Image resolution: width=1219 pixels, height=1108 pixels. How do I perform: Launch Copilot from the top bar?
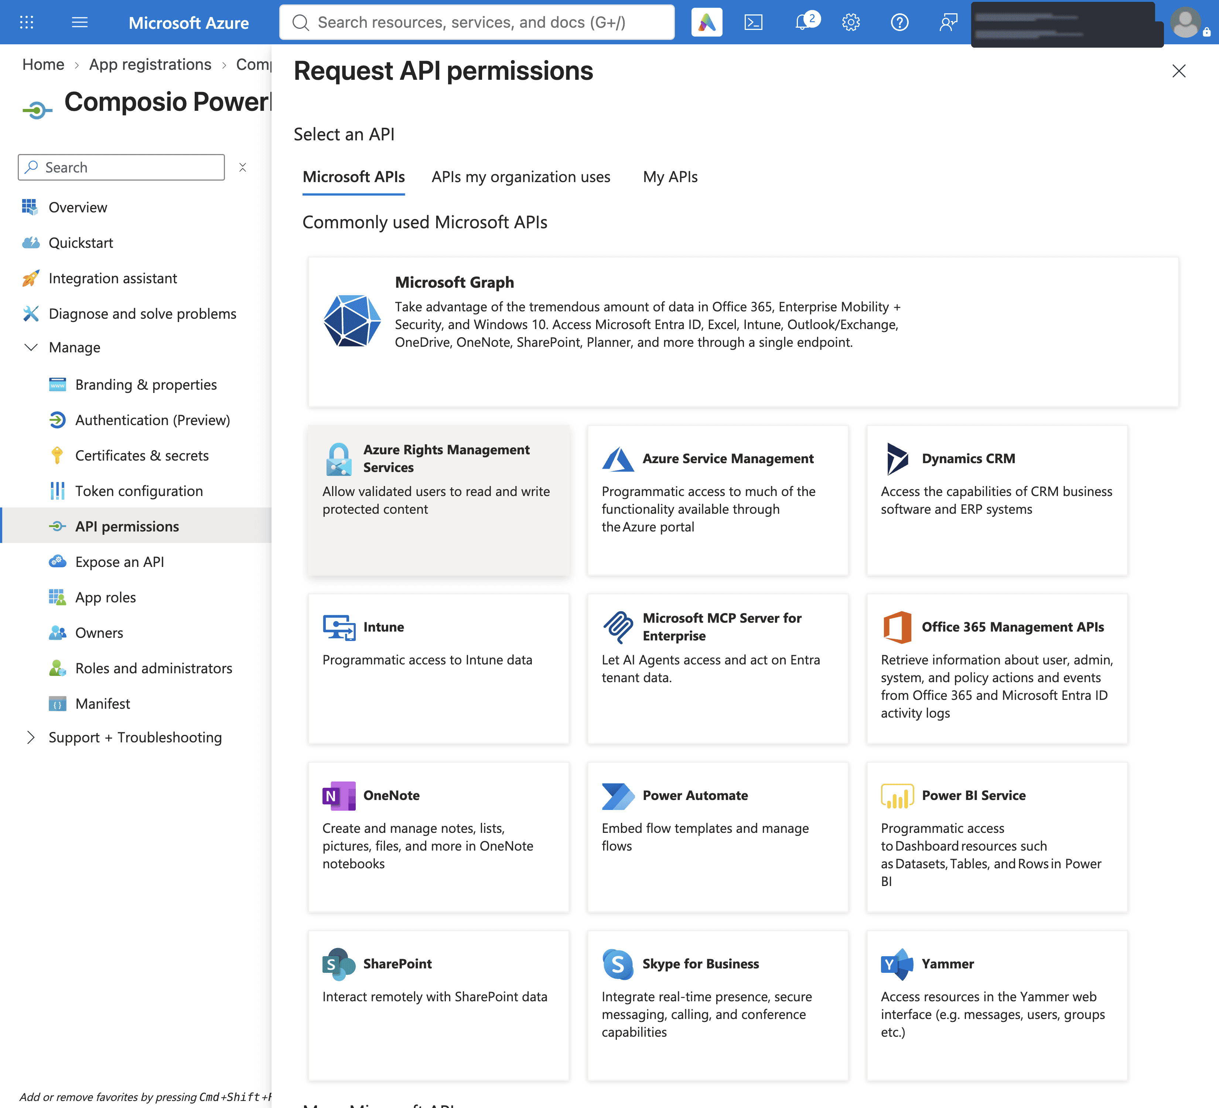click(x=706, y=23)
